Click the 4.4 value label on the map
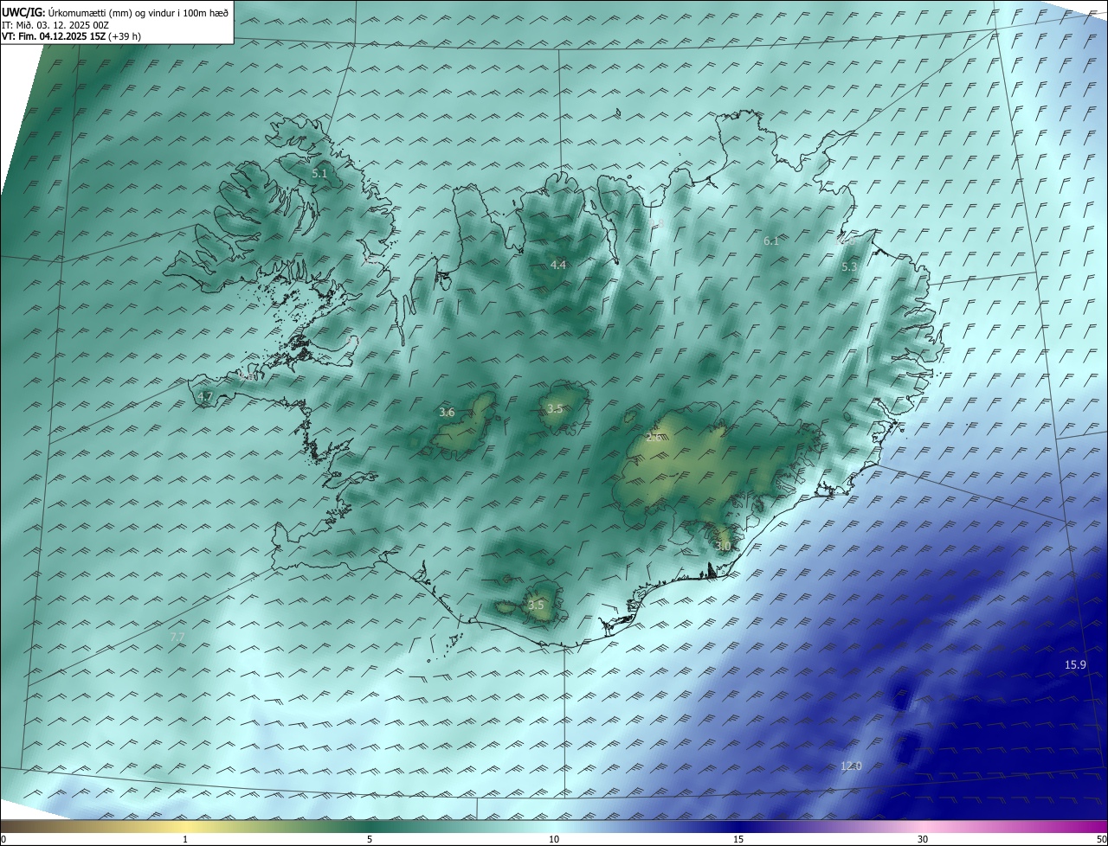Image resolution: width=1108 pixels, height=846 pixels. 558,265
